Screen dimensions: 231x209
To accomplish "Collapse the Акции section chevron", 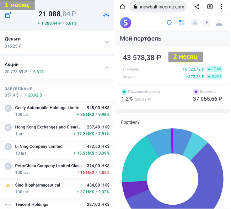I will coord(107,68).
